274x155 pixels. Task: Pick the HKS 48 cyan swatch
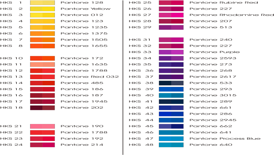[171, 145]
